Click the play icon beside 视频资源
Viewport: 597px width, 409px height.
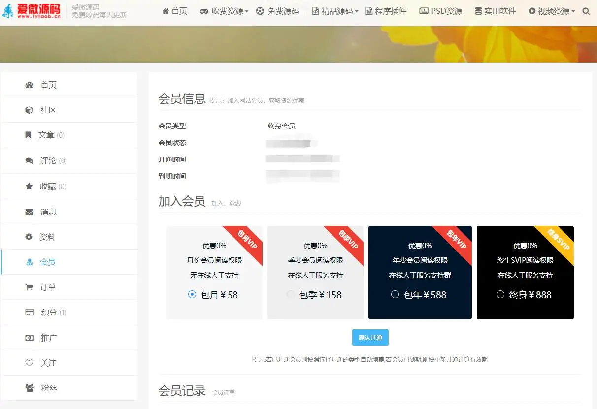point(532,11)
